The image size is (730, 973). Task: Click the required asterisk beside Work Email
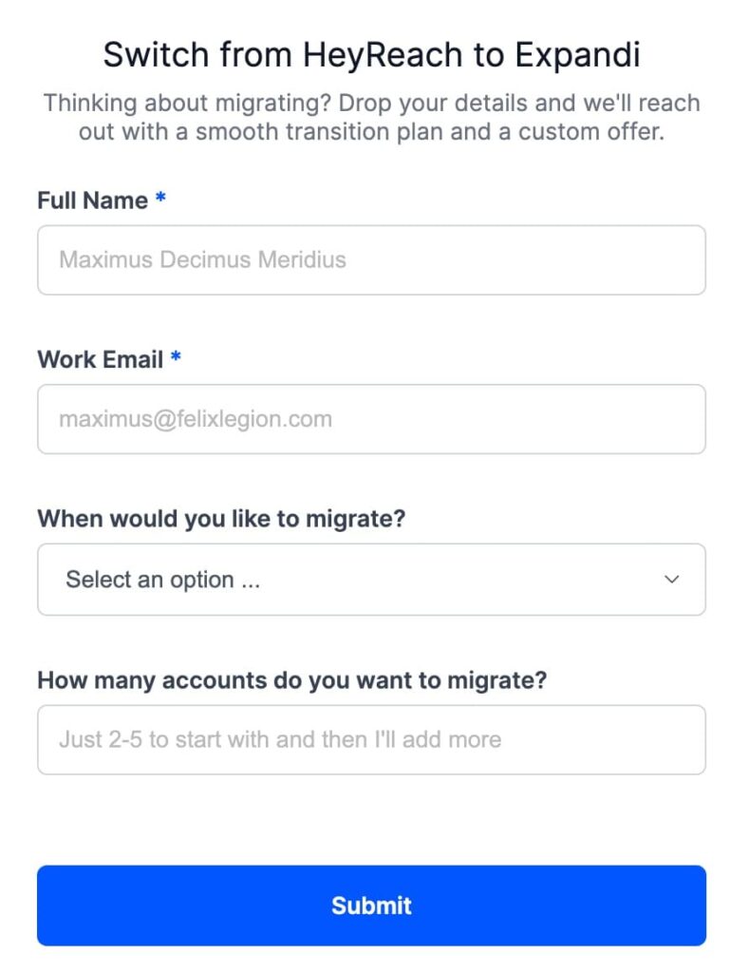[x=177, y=359]
